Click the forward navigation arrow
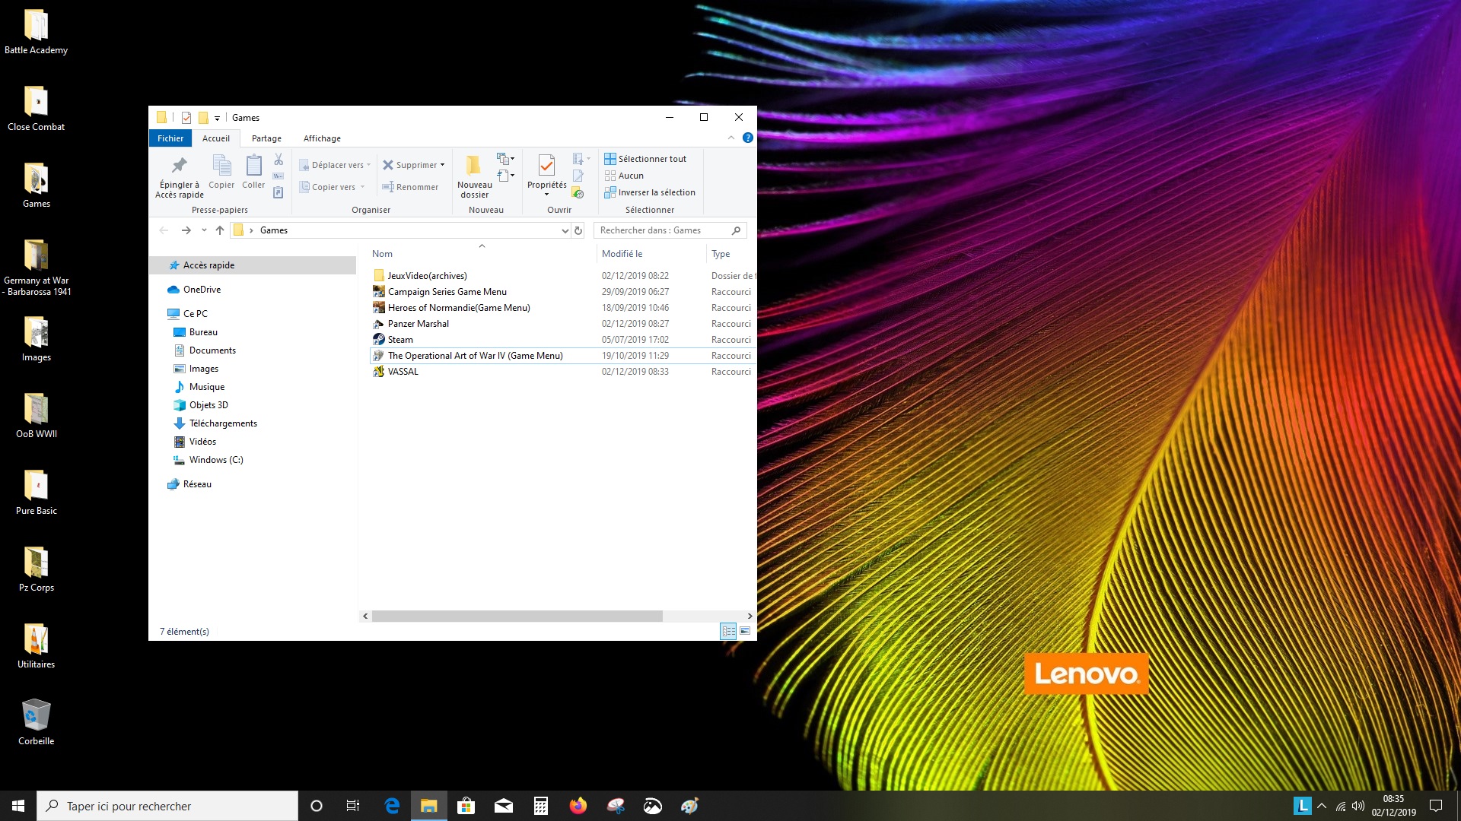The height and width of the screenshot is (821, 1461). pyautogui.click(x=186, y=230)
